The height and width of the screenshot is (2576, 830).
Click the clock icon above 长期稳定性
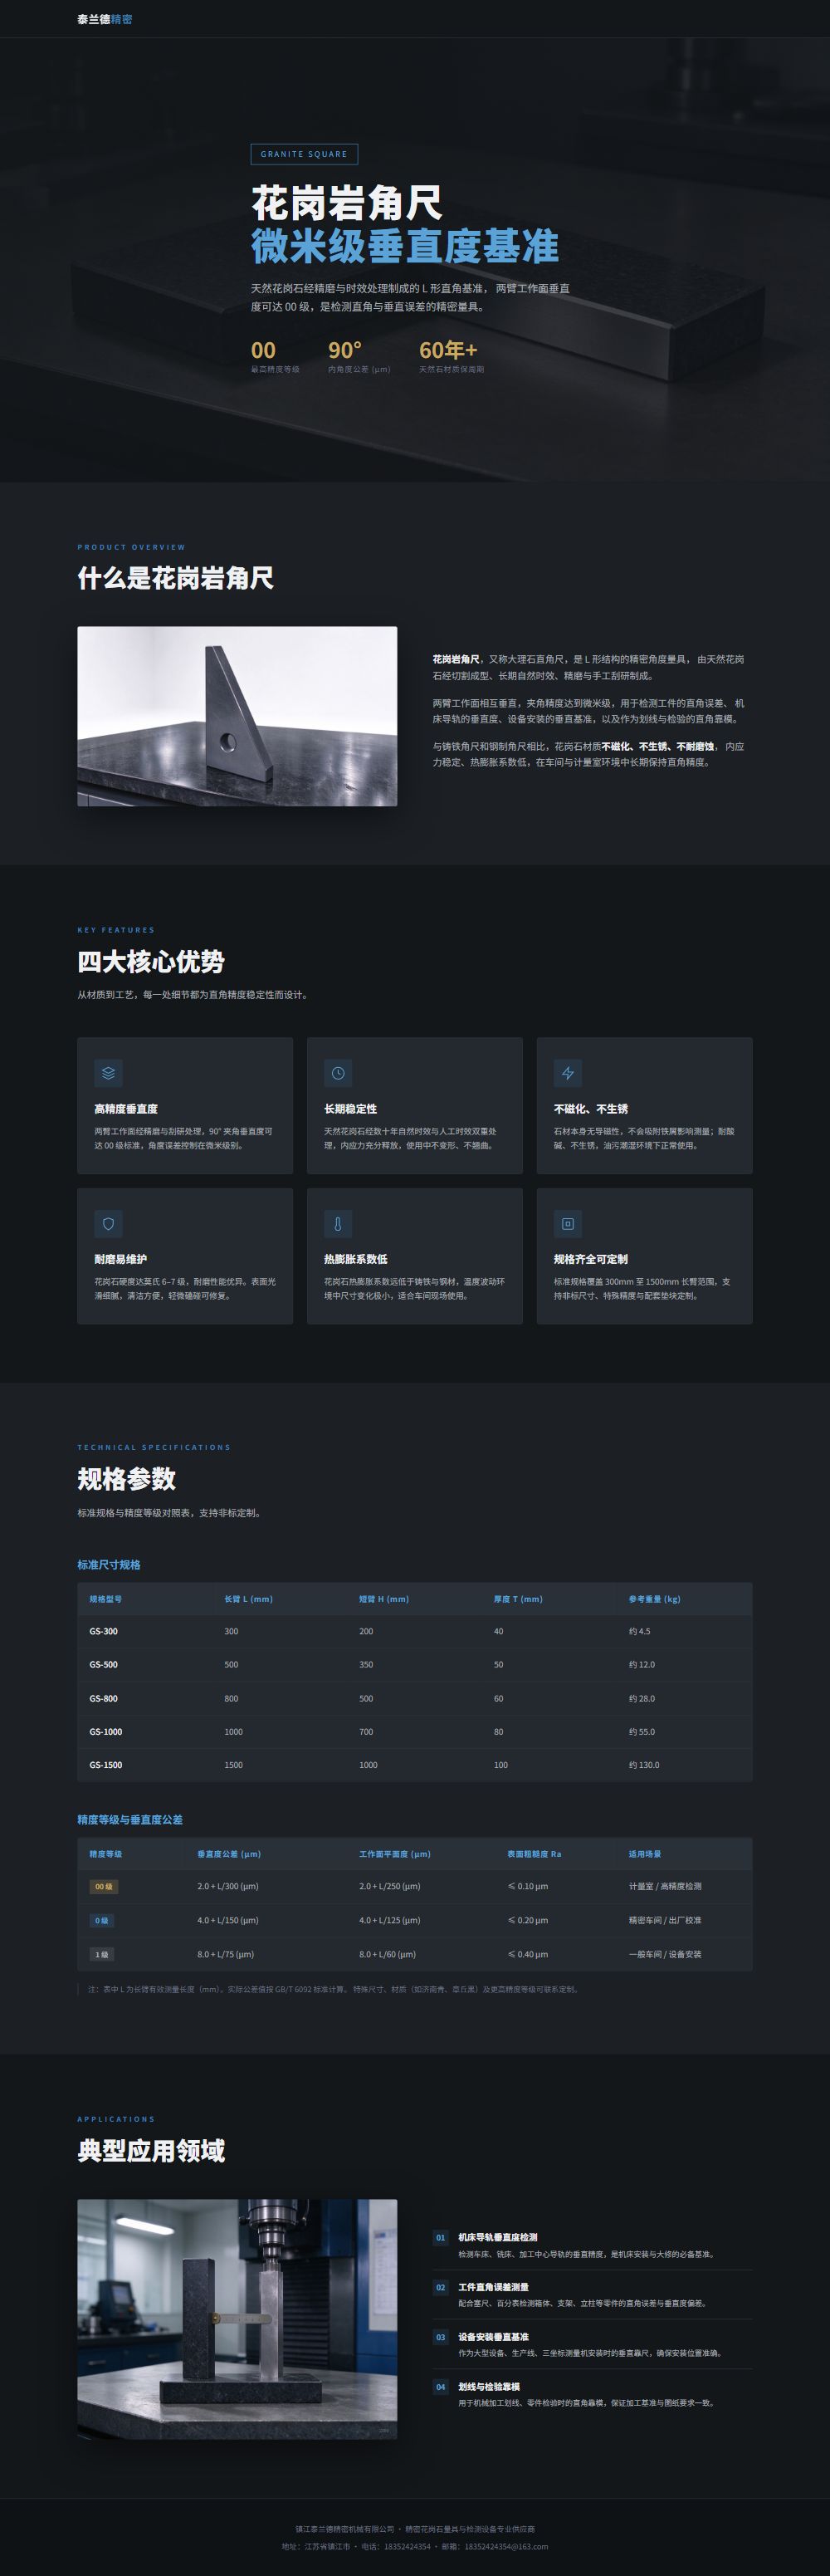click(338, 1073)
